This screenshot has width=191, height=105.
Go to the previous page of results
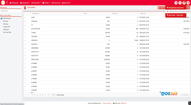pyautogui.click(x=29, y=95)
